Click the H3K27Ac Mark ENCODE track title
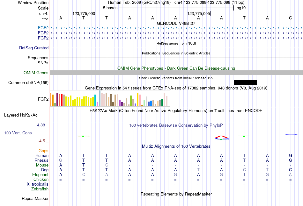This screenshot has height=206, width=303. pyautogui.click(x=176, y=111)
